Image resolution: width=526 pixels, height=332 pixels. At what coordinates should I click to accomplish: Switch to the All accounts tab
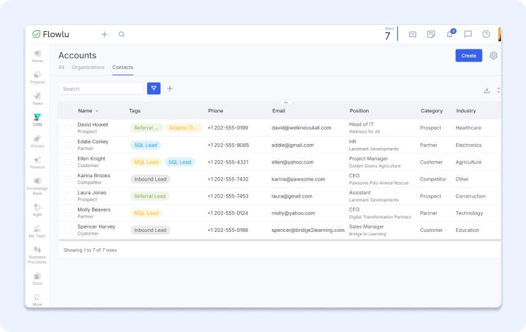[61, 68]
